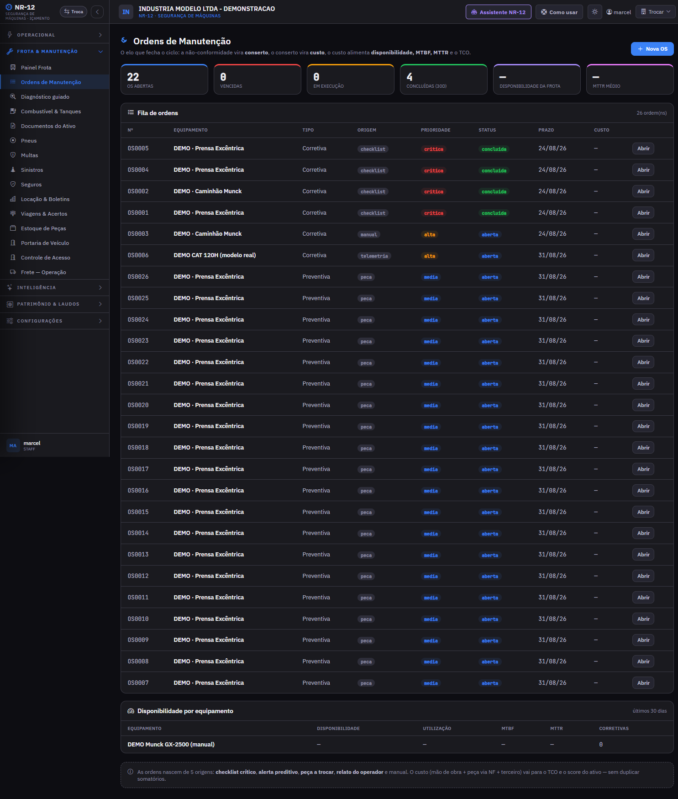Expand the Operacional section
Viewport: 678px width, 799px height.
click(55, 35)
